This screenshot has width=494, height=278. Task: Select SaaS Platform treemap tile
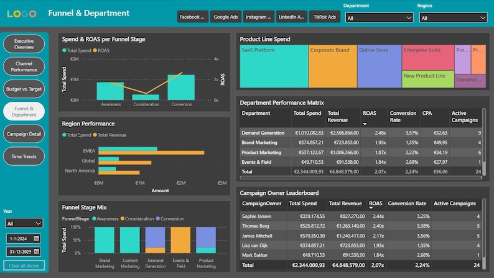point(274,66)
